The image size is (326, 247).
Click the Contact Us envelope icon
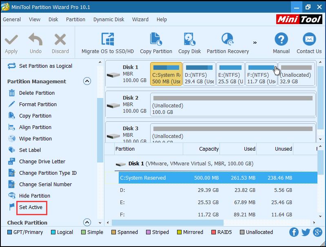(309, 39)
